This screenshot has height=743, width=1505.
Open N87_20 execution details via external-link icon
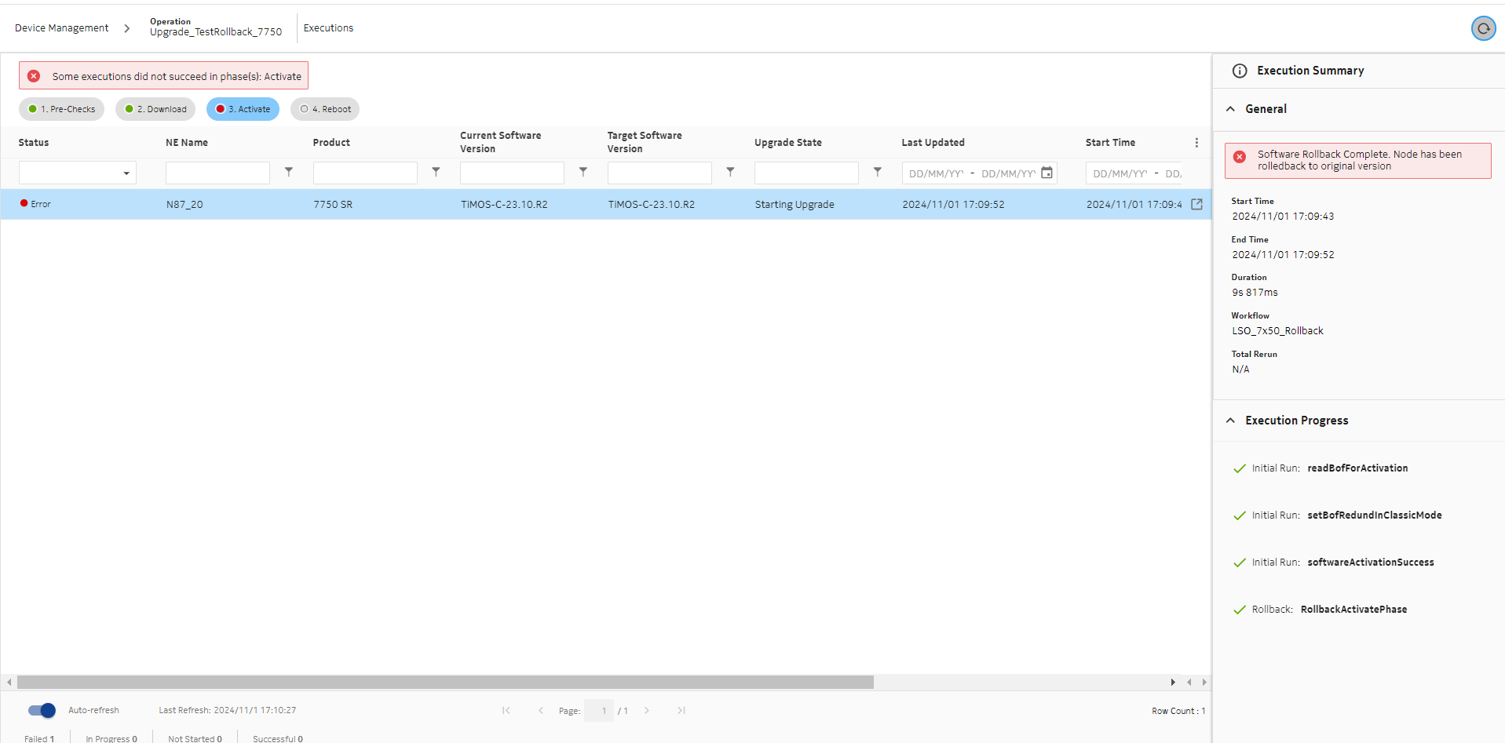[1196, 204]
